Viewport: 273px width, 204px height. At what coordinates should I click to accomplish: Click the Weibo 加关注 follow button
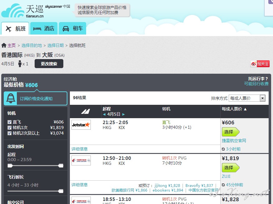(260, 64)
